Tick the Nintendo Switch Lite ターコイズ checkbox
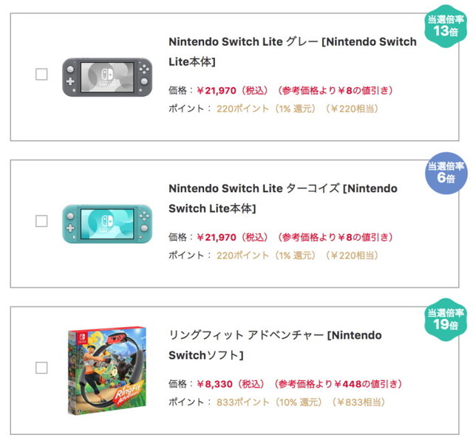Screen dimensions: 473x443 pyautogui.click(x=41, y=221)
